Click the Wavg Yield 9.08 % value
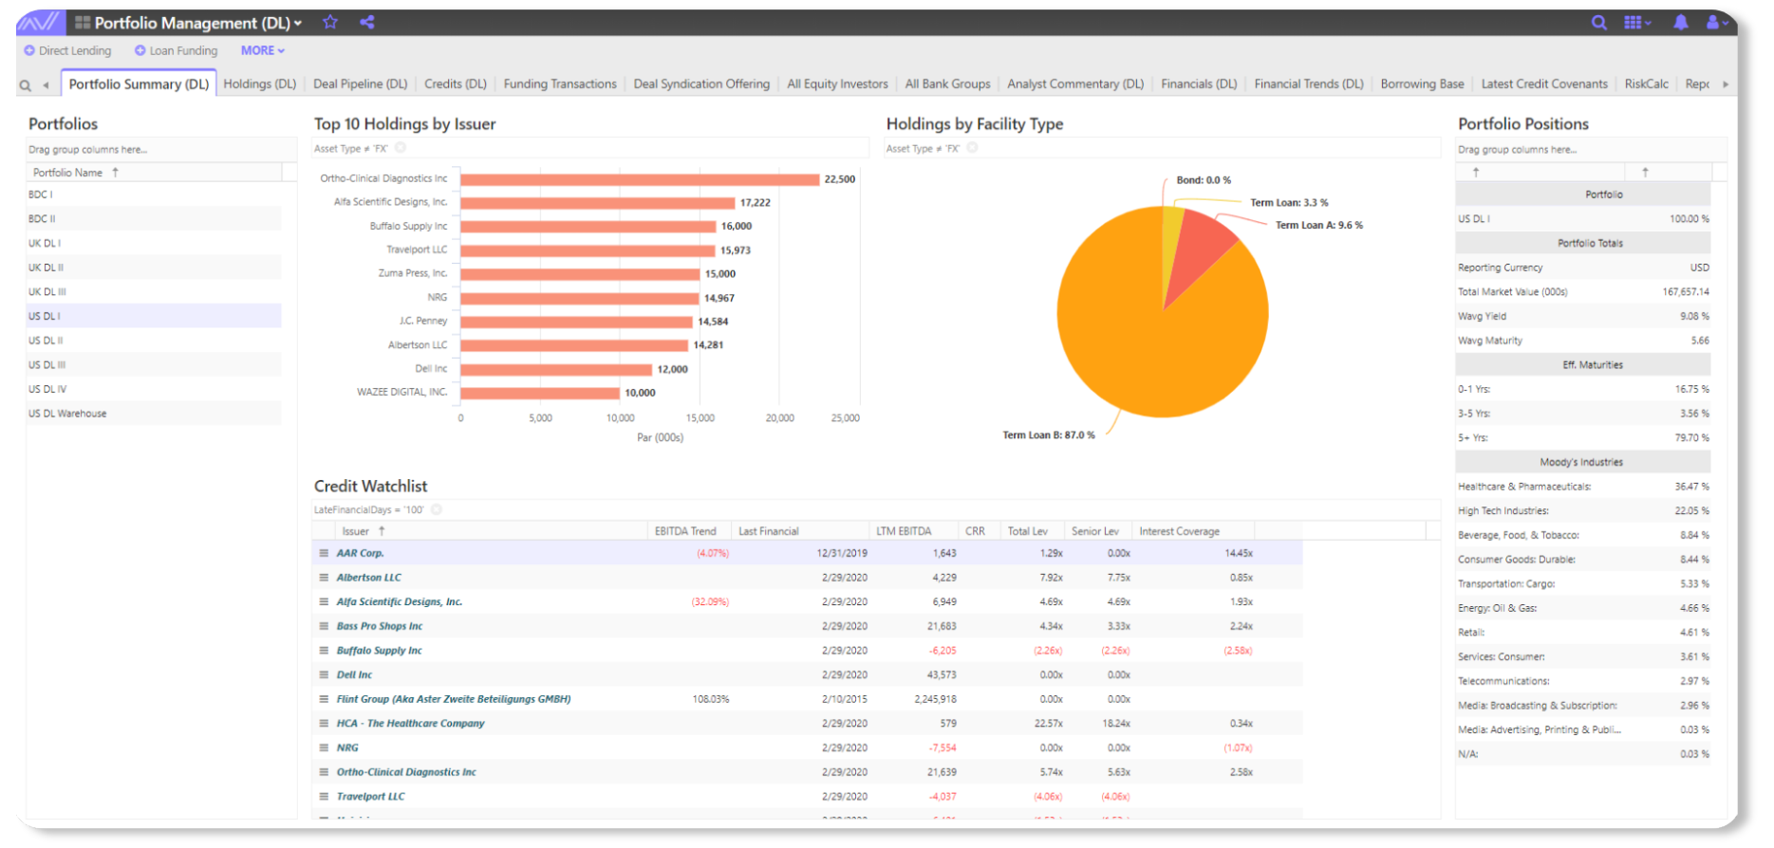 [1694, 317]
